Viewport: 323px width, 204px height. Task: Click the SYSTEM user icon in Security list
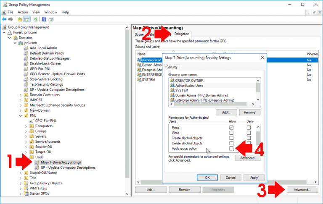coord(172,90)
